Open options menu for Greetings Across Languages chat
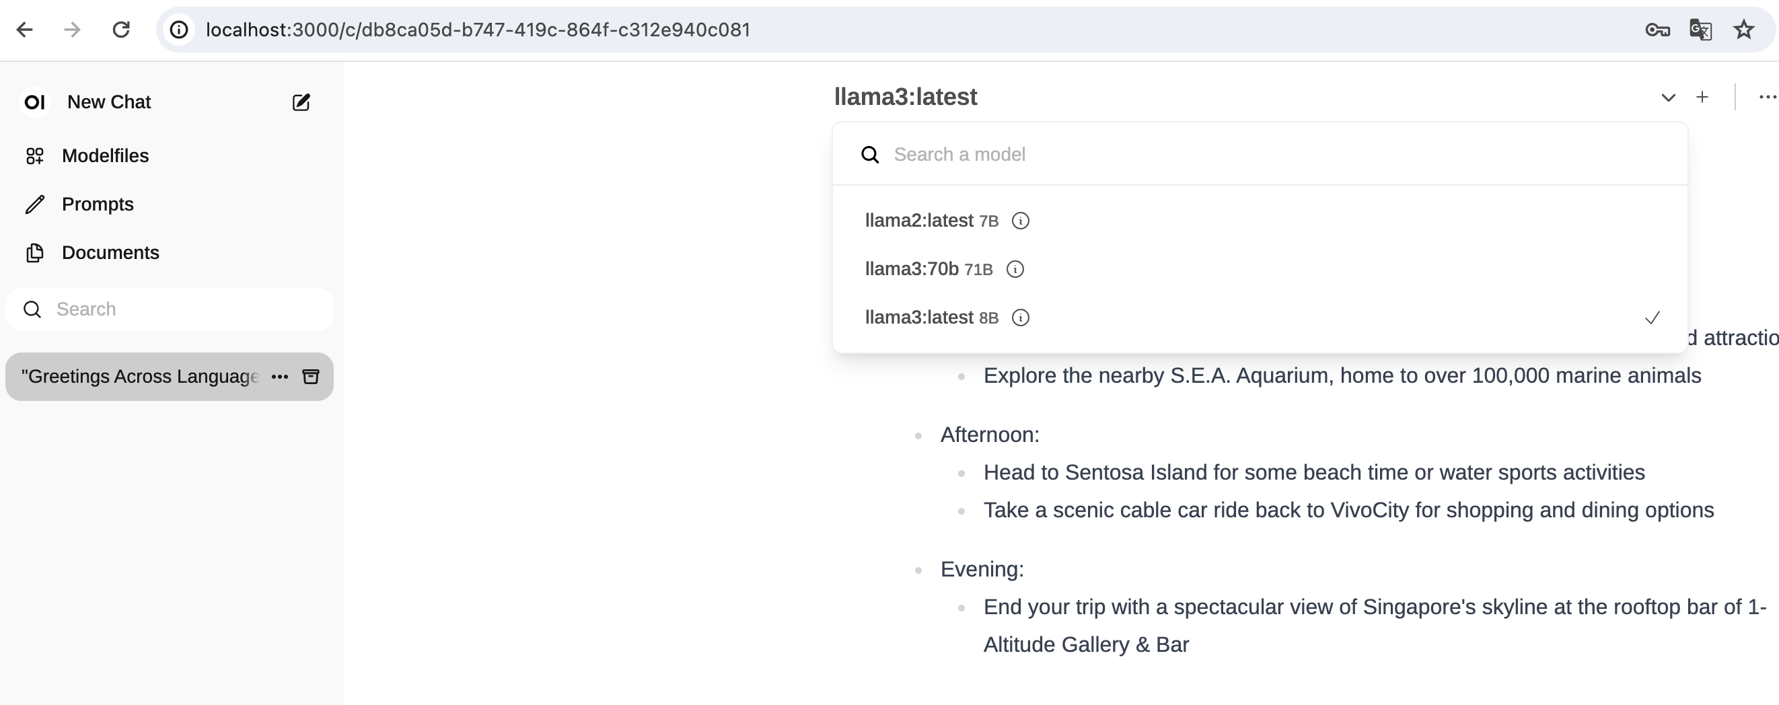This screenshot has height=705, width=1779. tap(280, 376)
